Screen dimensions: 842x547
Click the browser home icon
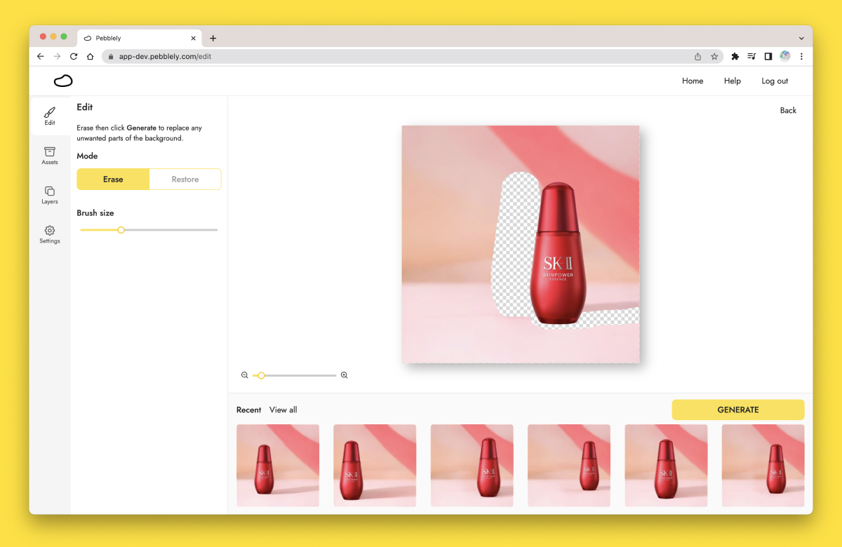click(90, 56)
